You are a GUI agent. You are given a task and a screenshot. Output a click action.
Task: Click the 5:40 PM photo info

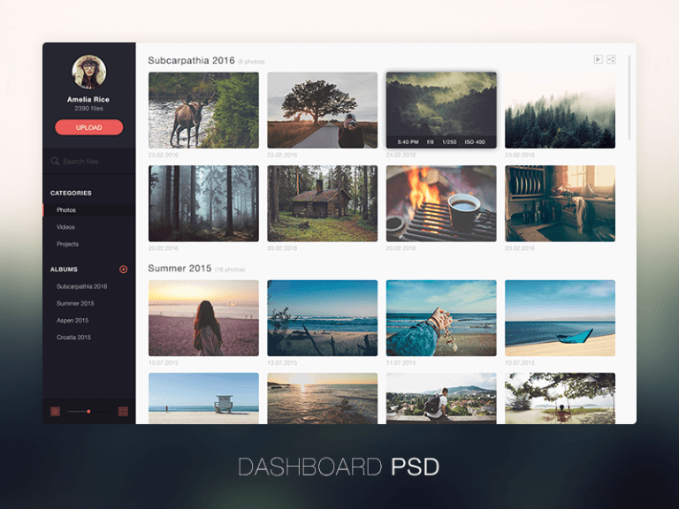coord(408,142)
